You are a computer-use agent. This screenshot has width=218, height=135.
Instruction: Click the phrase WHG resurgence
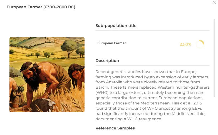143,119
